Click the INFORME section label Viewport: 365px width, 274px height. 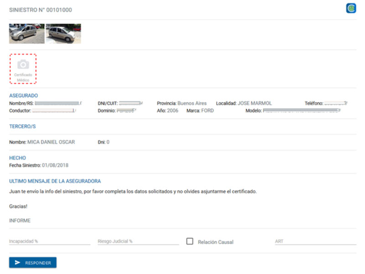tap(20, 221)
